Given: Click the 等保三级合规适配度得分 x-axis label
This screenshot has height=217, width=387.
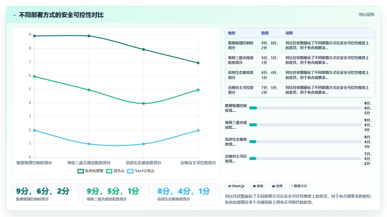Looking at the screenshot, I should [x=89, y=163].
